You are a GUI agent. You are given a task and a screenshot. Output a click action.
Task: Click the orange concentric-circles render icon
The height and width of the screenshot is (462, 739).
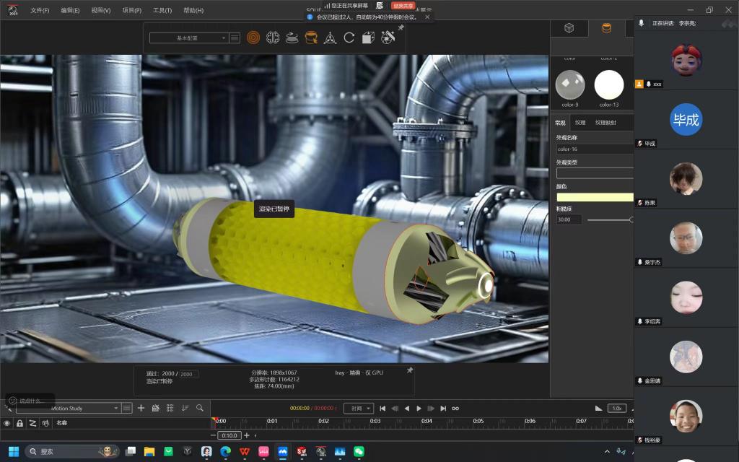point(253,38)
